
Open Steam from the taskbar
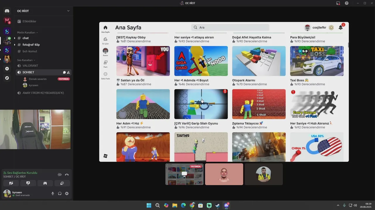218,205
